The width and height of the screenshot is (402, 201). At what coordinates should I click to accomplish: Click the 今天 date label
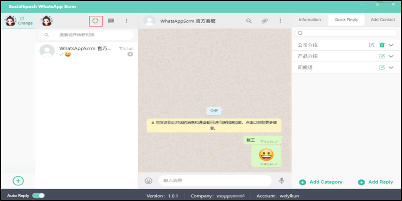point(214,111)
